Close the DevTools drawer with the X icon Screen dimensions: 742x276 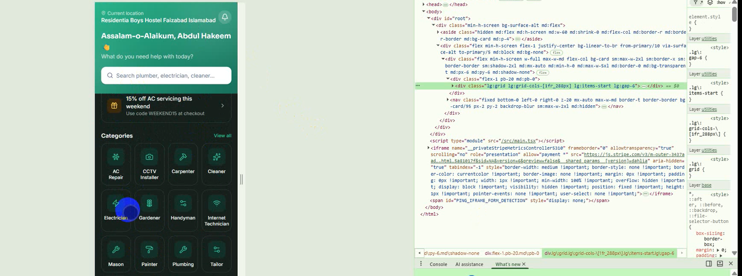731,263
